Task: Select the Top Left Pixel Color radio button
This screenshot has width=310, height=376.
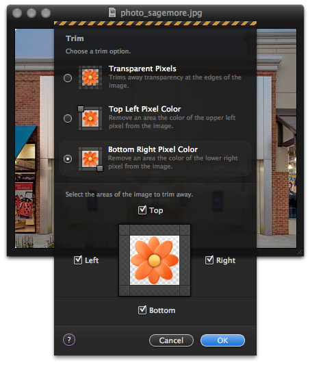Action: pos(68,118)
